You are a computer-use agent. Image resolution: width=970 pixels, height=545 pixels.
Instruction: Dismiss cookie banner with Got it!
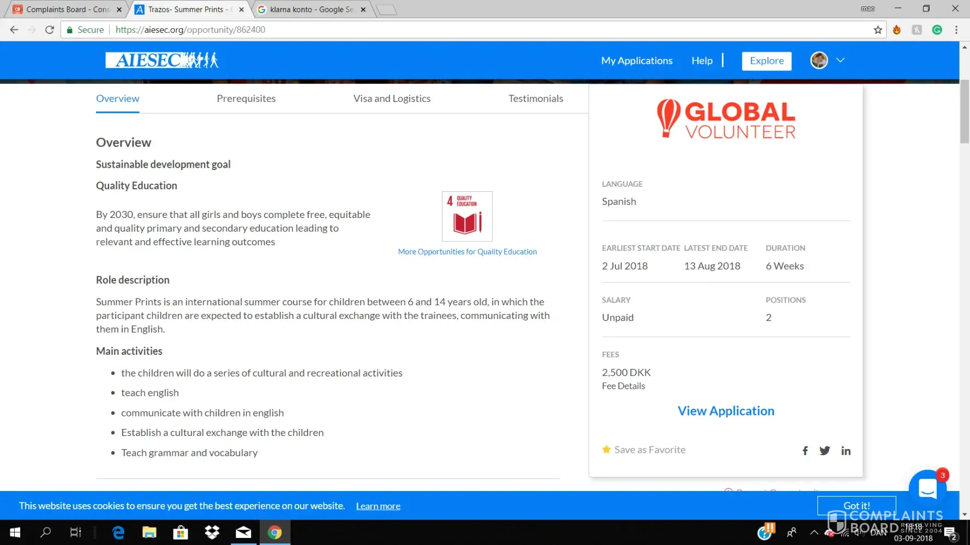point(857,506)
